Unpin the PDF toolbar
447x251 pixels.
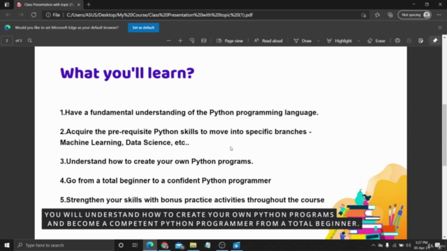[x=435, y=40]
